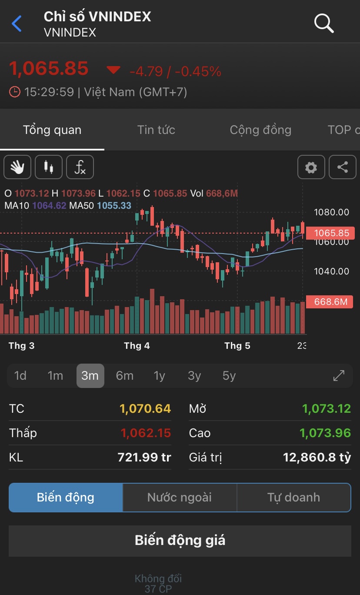Select the 3m time range

pyautogui.click(x=90, y=375)
